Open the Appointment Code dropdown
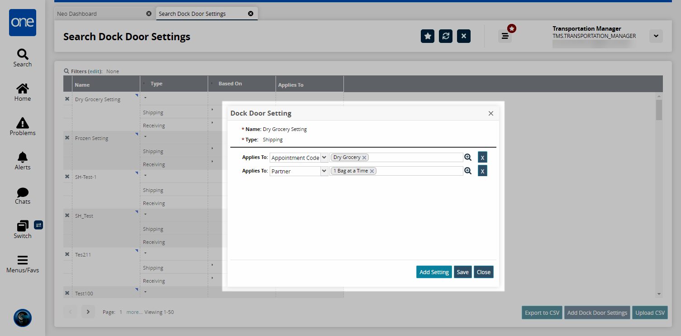 (324, 158)
